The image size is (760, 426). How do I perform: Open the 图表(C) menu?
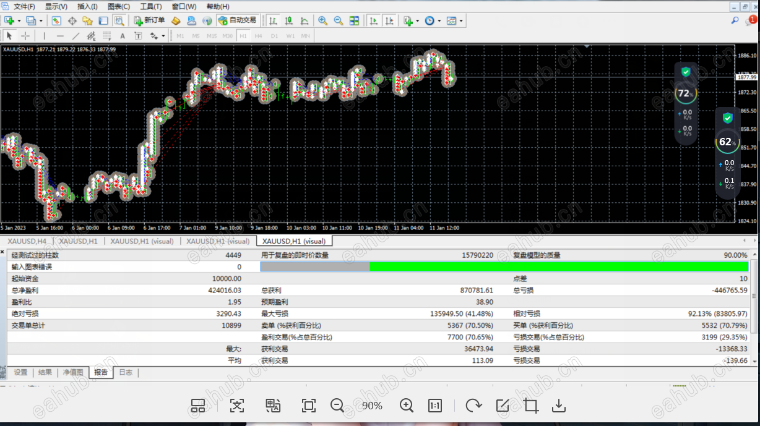pos(119,6)
